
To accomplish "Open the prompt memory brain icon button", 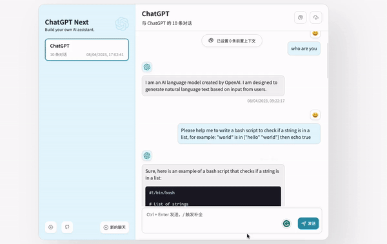I will (301, 17).
